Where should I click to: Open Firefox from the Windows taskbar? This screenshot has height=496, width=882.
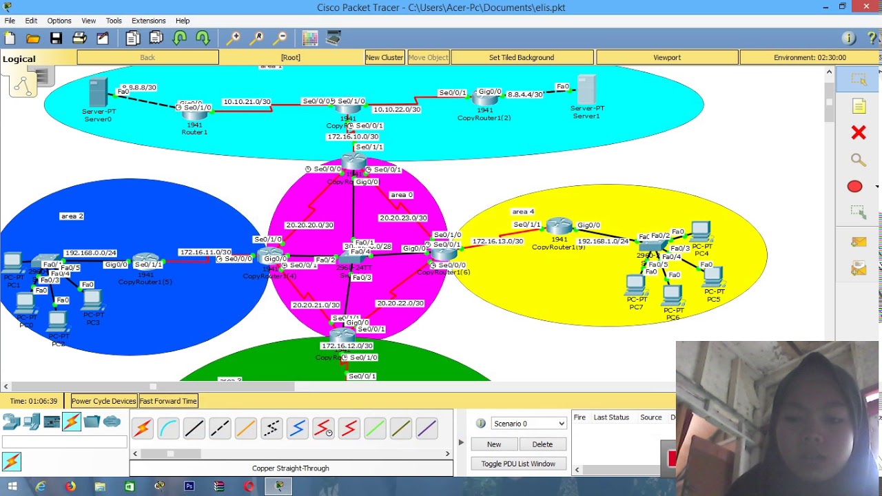[x=70, y=486]
